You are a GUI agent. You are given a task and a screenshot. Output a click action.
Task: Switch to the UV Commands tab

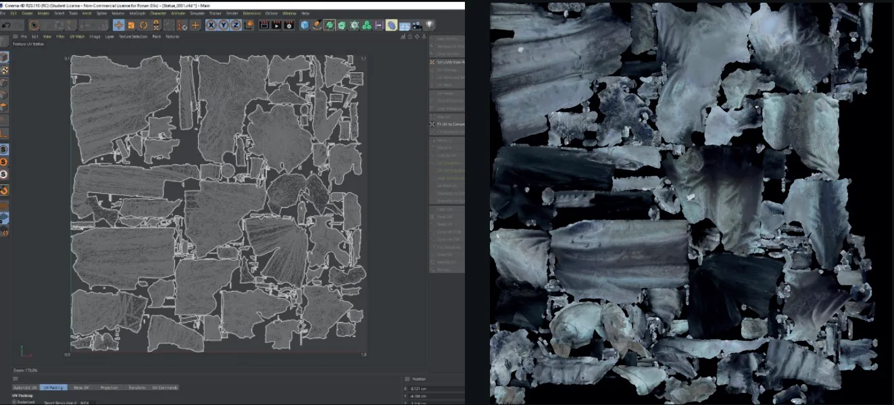pos(165,387)
